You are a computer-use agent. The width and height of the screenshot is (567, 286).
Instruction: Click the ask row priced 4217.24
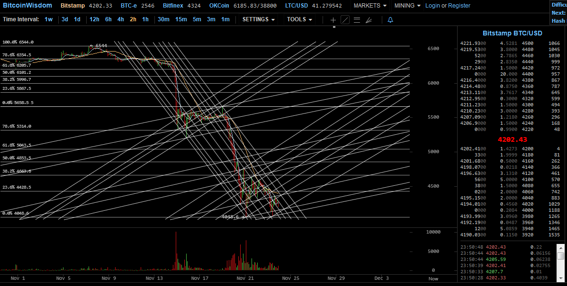pyautogui.click(x=510, y=68)
